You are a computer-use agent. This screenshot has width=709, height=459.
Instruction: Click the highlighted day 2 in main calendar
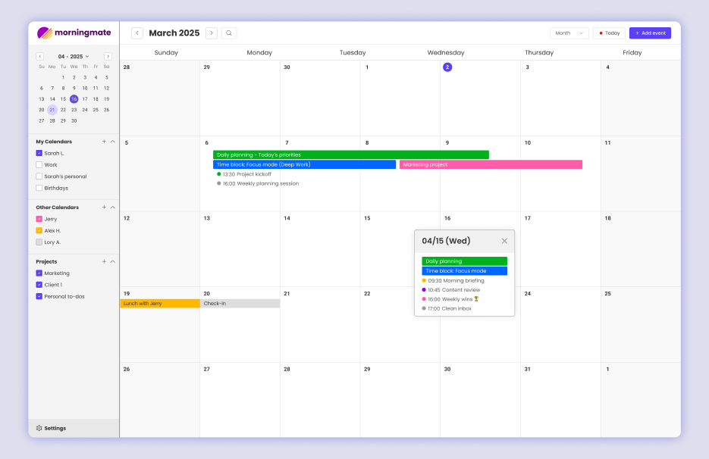[x=447, y=67]
